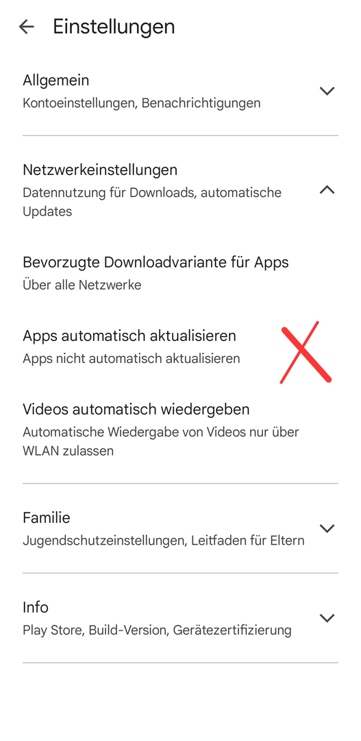Tap the Über alle Netzwerke value
Screen dimensions: 361x741
[82, 285]
